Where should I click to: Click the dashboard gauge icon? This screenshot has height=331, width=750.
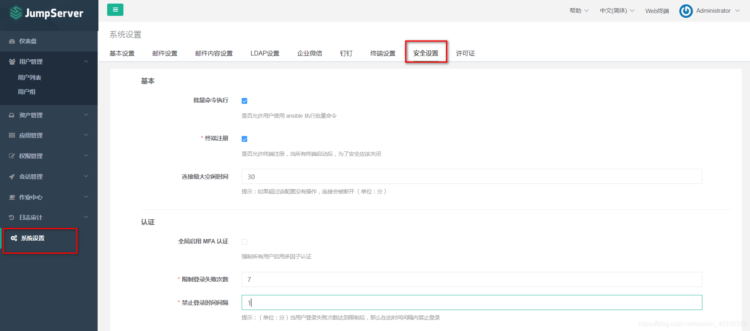[x=12, y=41]
